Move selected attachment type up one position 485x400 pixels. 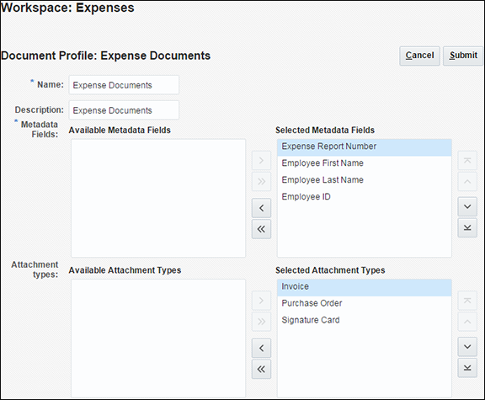pyautogui.click(x=467, y=322)
